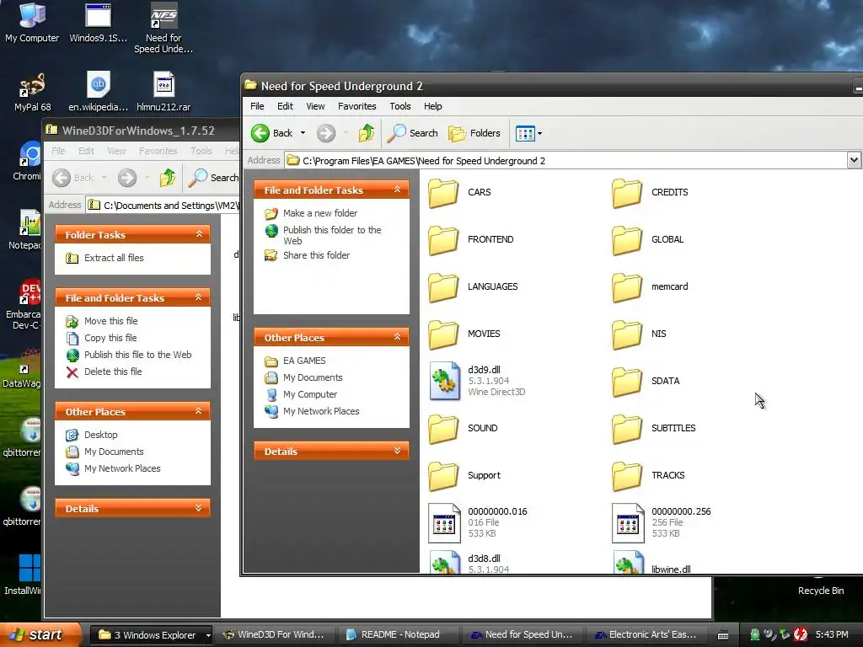
Task: Open the Help menu in Need for Speed window
Action: (x=432, y=106)
